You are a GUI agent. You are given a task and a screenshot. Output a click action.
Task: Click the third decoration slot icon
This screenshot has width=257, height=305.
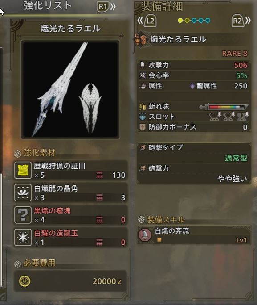(242, 117)
